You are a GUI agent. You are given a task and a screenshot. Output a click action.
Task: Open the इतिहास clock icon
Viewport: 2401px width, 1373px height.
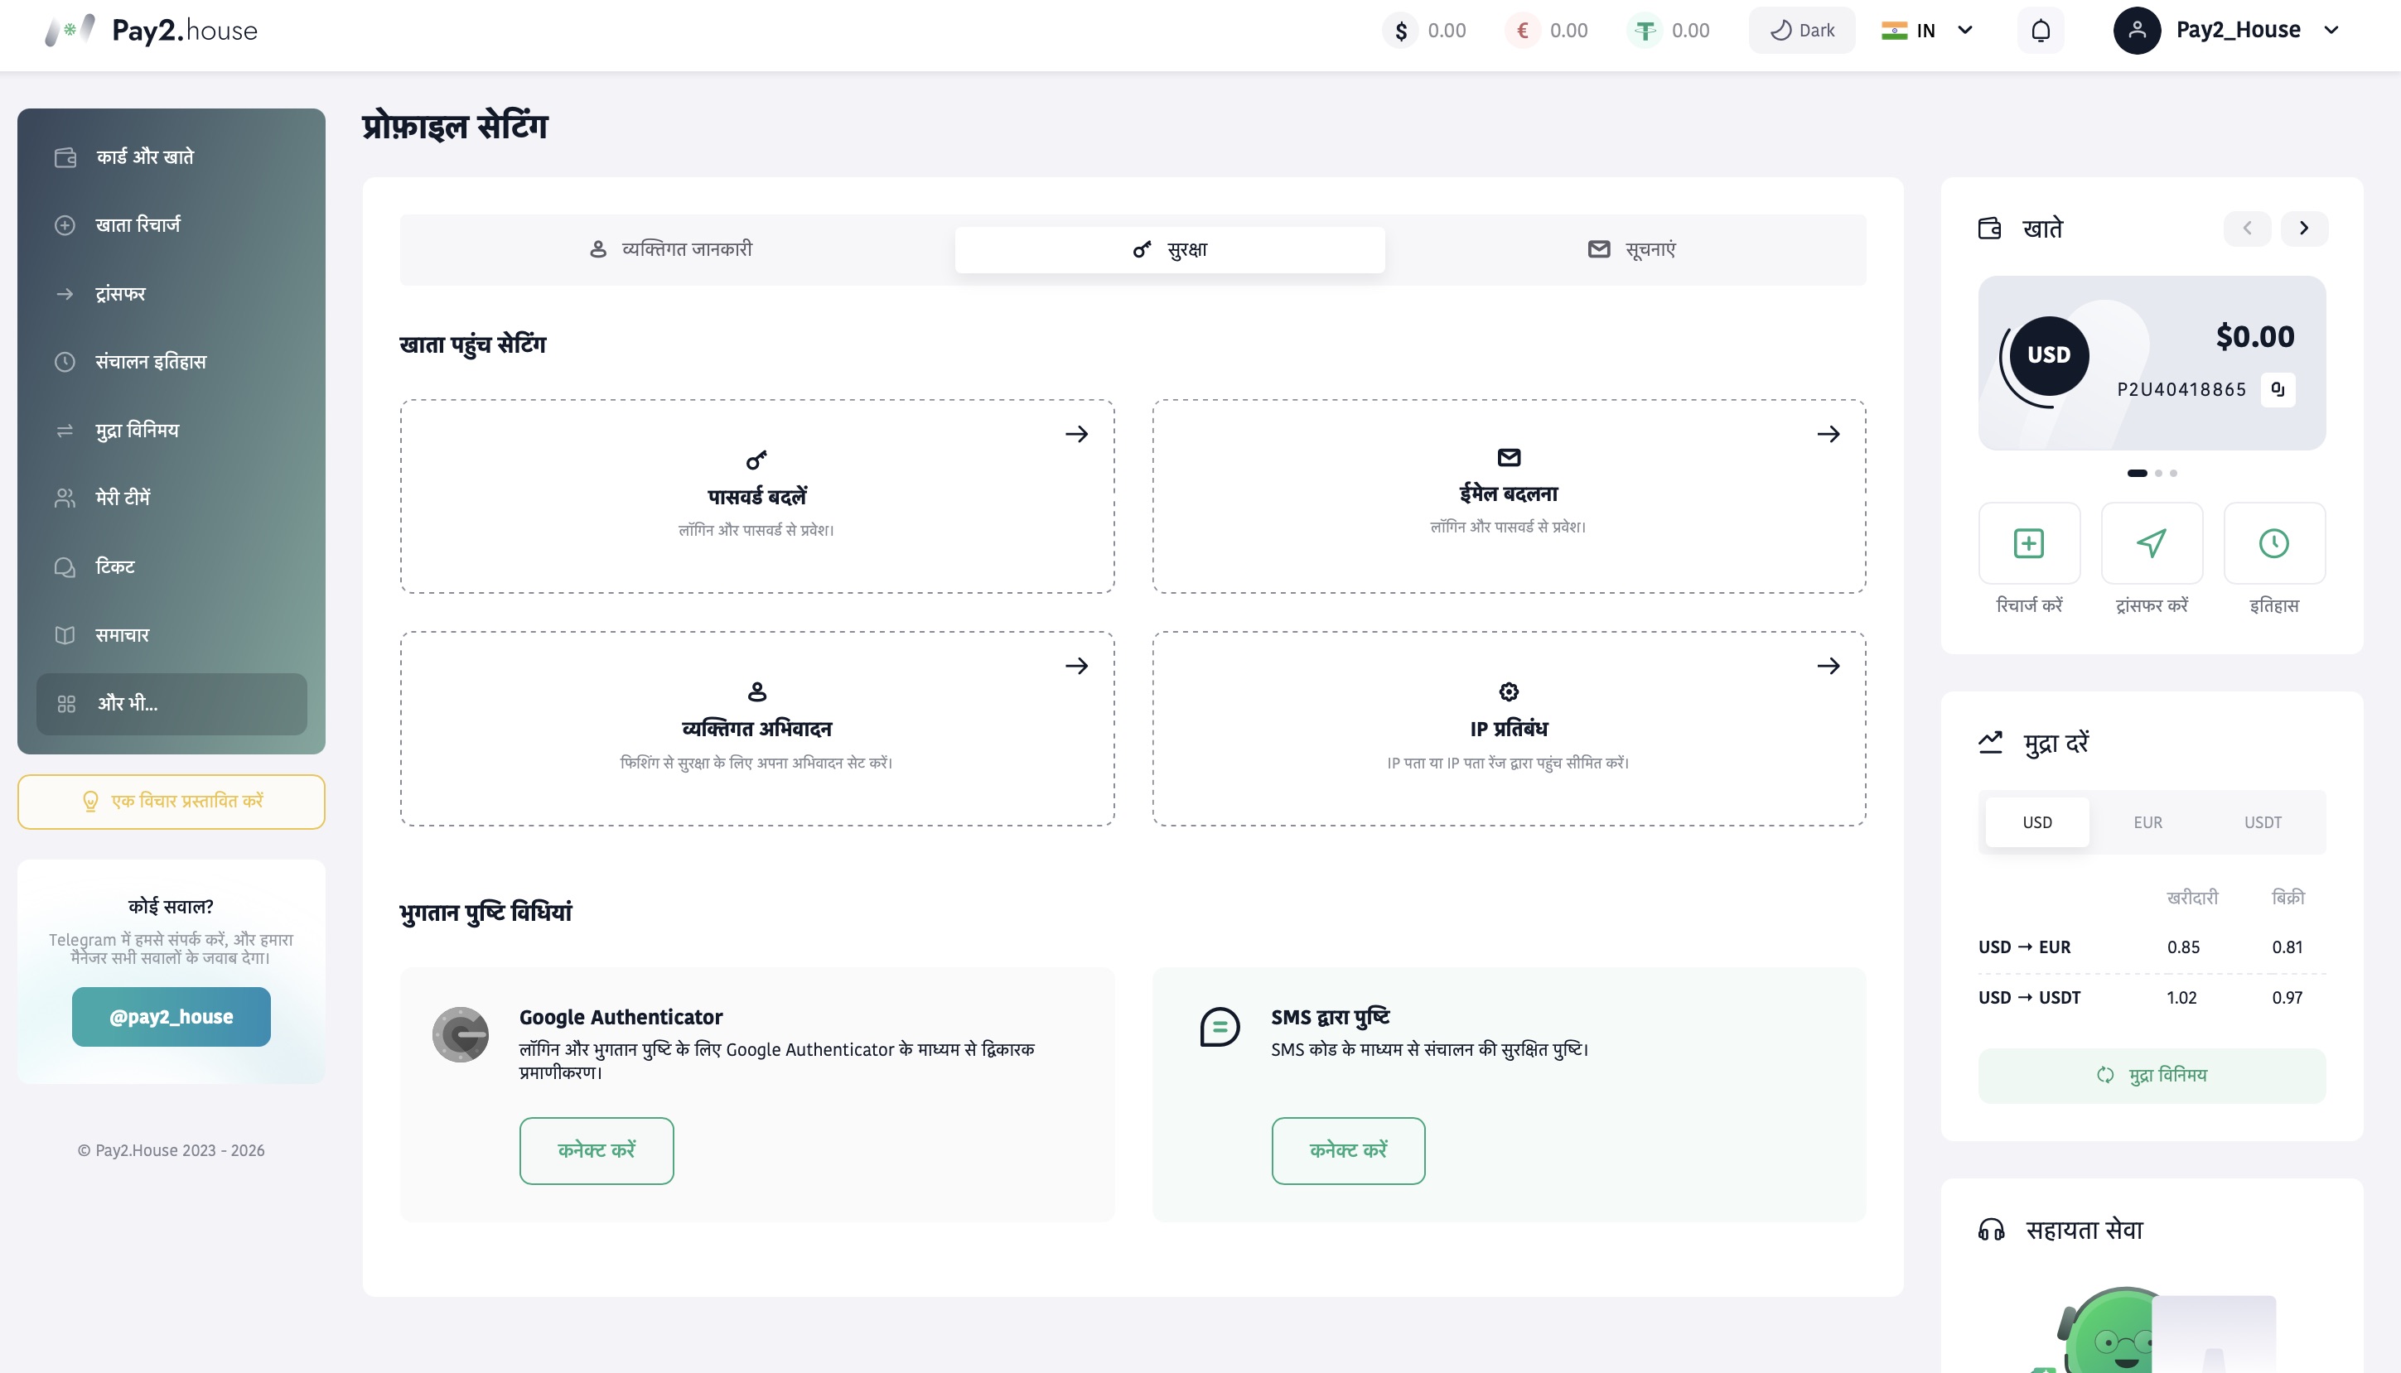[2273, 543]
